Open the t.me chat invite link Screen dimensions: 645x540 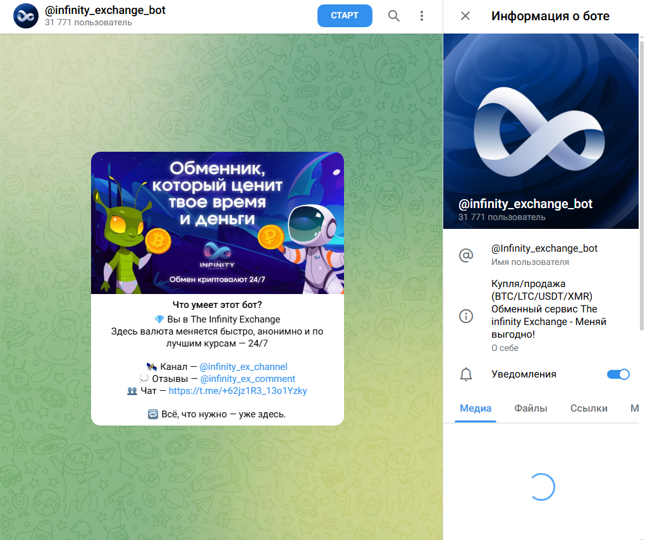238,391
